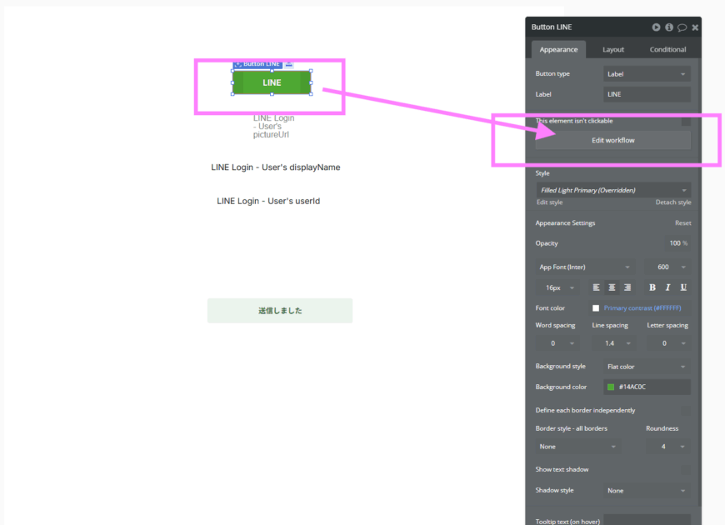Viewport: 725px width, 525px height.
Task: Open the Letter spacing dropdown
Action: (668, 343)
